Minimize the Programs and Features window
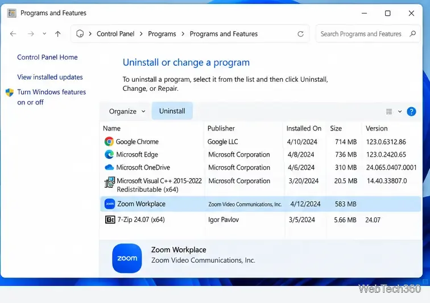Image resolution: width=430 pixels, height=303 pixels. tap(364, 13)
